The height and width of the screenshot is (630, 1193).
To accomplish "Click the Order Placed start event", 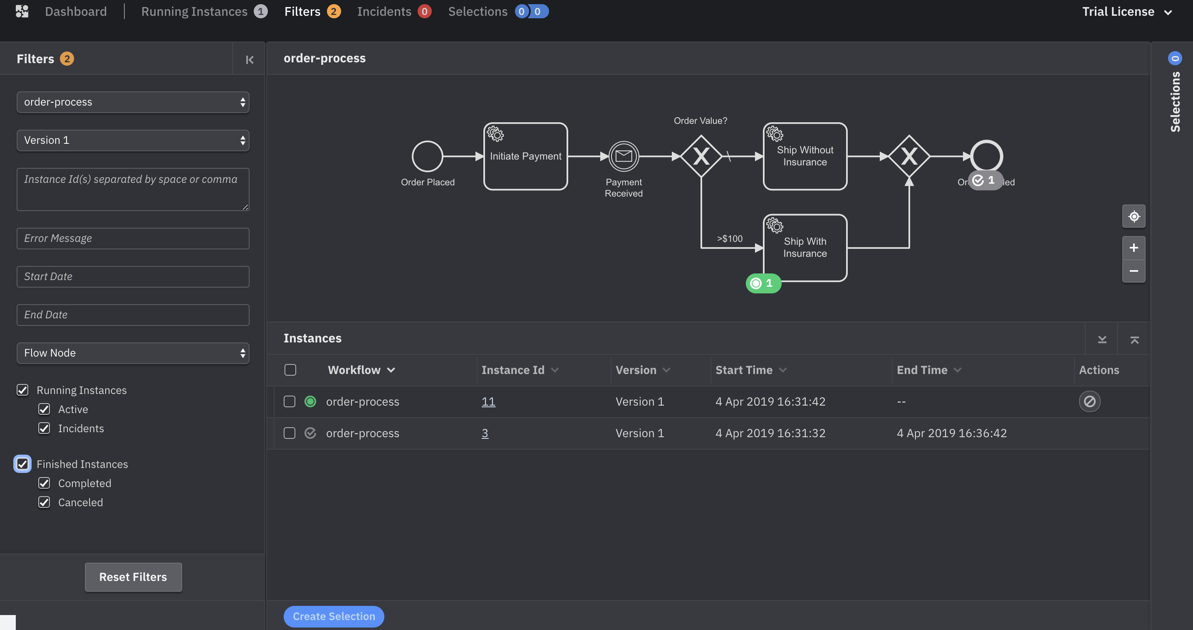I will pos(427,156).
